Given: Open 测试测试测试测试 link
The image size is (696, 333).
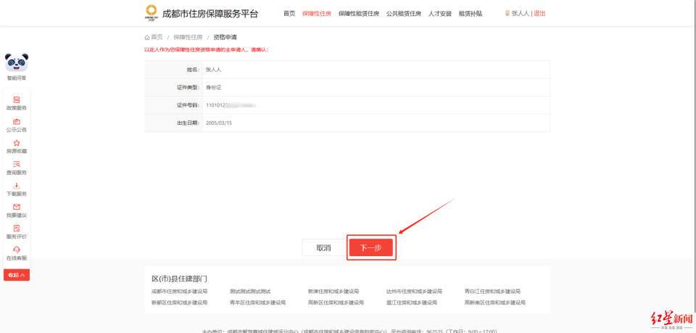Looking at the screenshot, I should [250, 292].
